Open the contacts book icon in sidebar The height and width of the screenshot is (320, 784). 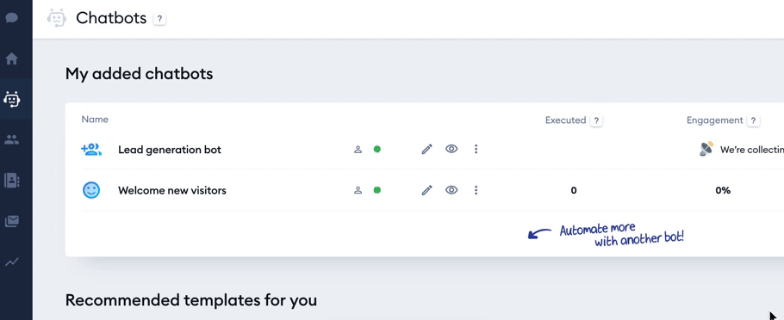coord(11,181)
